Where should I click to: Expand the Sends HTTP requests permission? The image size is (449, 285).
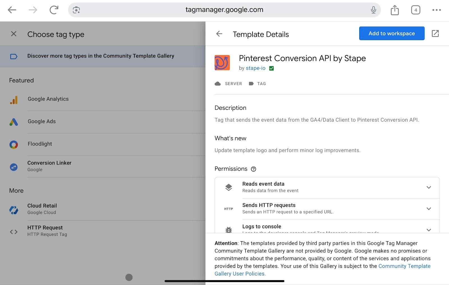pyautogui.click(x=429, y=209)
